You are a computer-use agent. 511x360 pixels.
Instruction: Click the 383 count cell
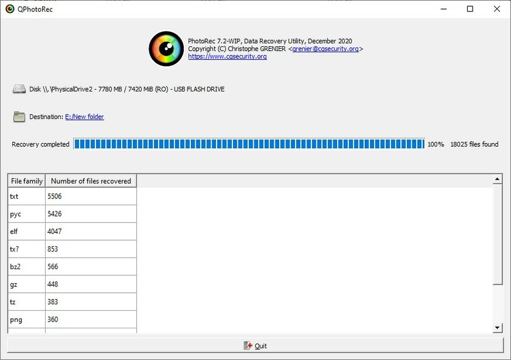click(91, 302)
